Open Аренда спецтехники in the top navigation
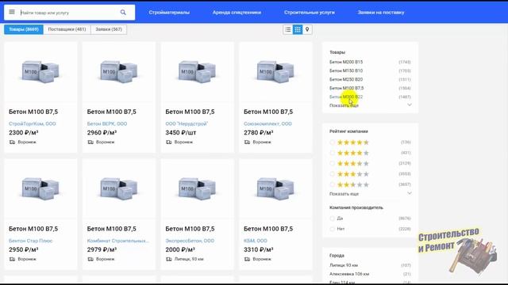Image resolution: width=508 pixels, height=285 pixels. (237, 13)
